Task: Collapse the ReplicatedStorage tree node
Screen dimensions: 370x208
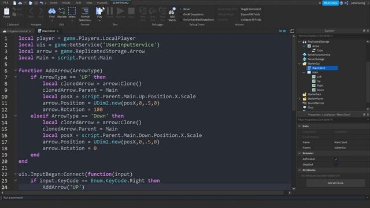Action: [x=299, y=42]
